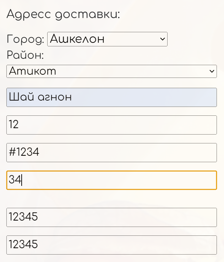Click the street field containing Шай агнон

111,97
